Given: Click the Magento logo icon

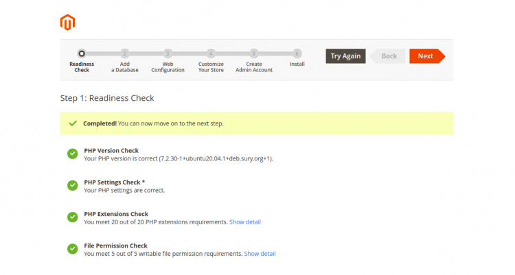Looking at the screenshot, I should tap(67, 23).
